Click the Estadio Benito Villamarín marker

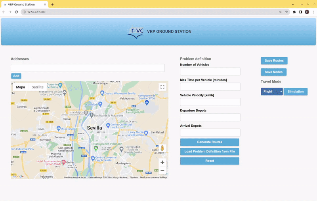coord(96,148)
